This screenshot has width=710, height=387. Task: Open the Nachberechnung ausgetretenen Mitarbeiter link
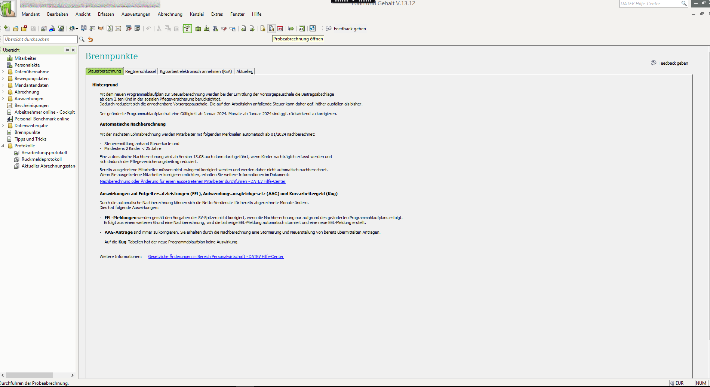click(193, 181)
